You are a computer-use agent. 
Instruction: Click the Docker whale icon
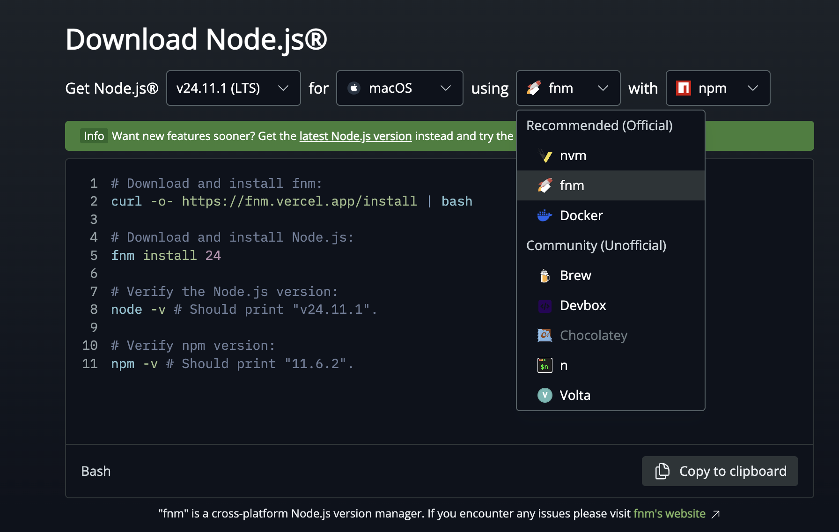545,215
